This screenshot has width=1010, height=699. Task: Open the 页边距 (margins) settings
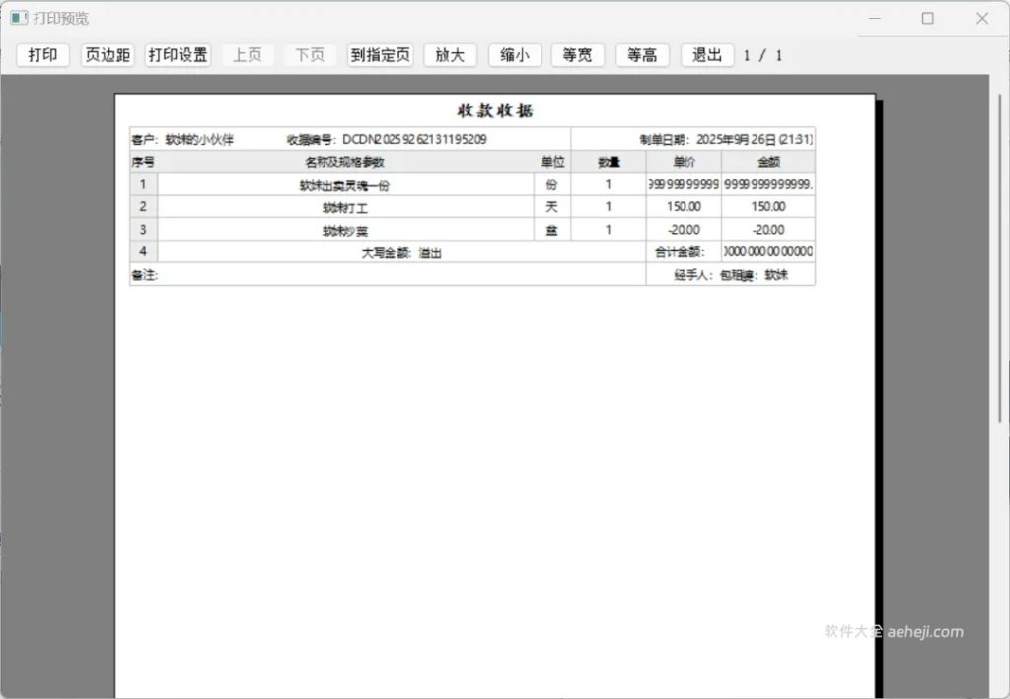(x=106, y=55)
